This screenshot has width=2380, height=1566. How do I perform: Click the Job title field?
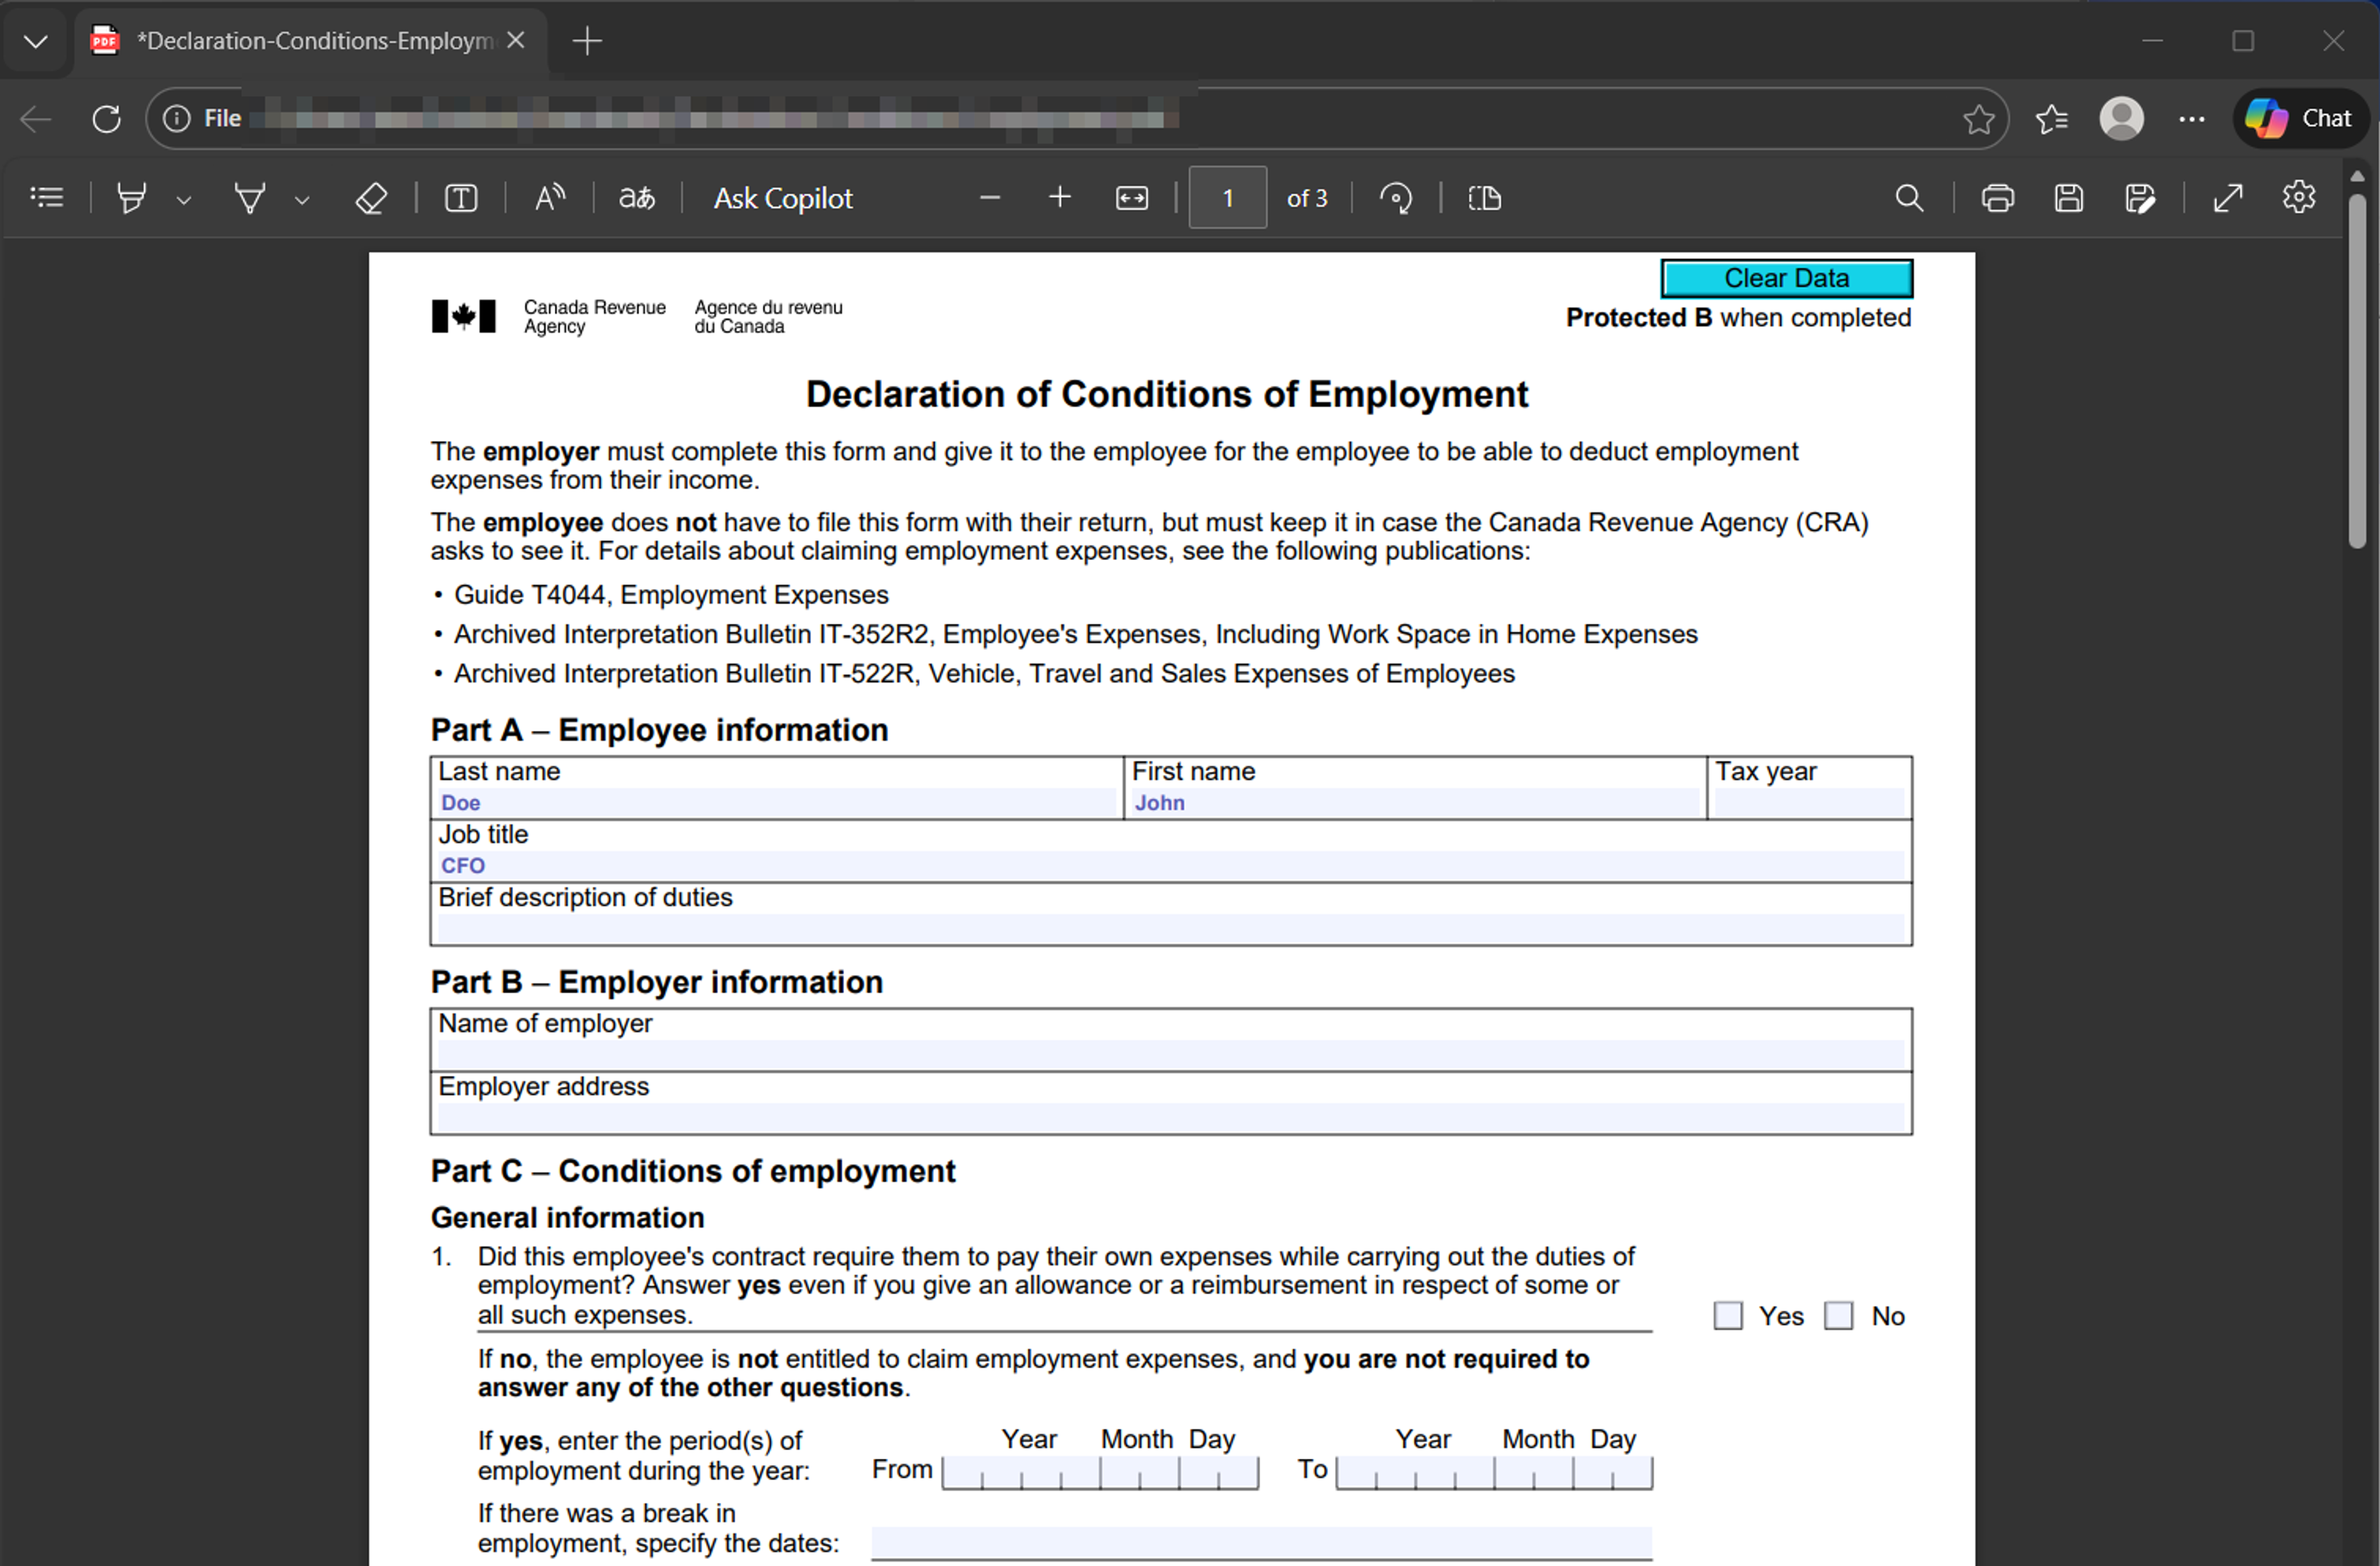(1171, 865)
